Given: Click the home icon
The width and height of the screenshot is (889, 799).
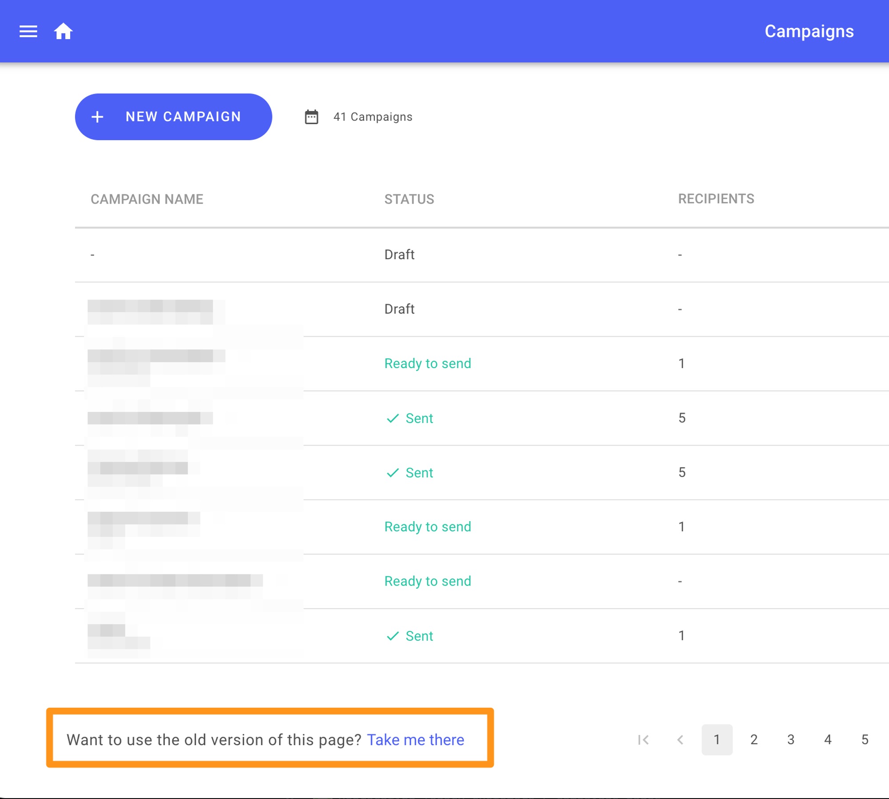Looking at the screenshot, I should pos(63,32).
